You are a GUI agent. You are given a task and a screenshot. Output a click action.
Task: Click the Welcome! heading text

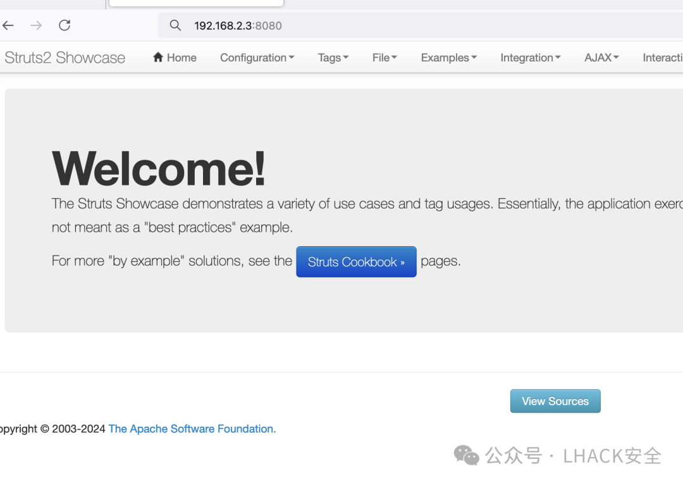tap(159, 168)
